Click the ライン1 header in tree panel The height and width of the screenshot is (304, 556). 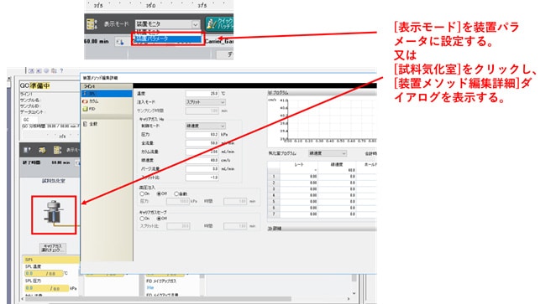coord(107,86)
